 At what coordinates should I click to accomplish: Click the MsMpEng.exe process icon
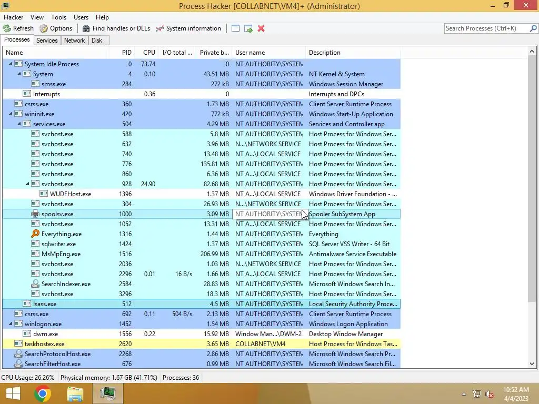(35, 254)
